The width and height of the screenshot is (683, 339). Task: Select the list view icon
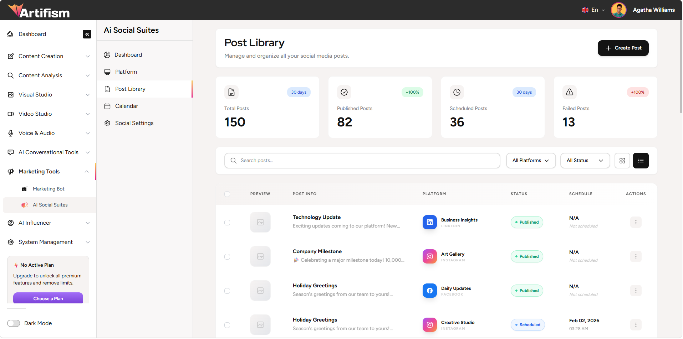click(x=641, y=161)
